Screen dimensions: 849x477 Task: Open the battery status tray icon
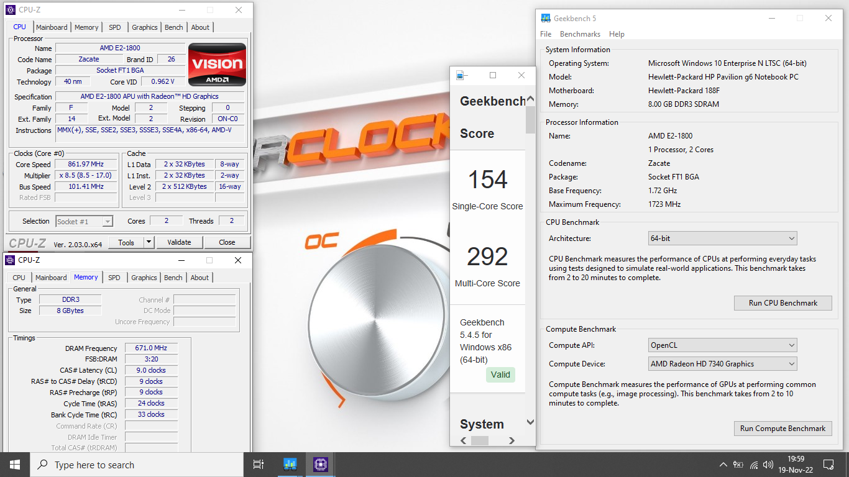(738, 465)
